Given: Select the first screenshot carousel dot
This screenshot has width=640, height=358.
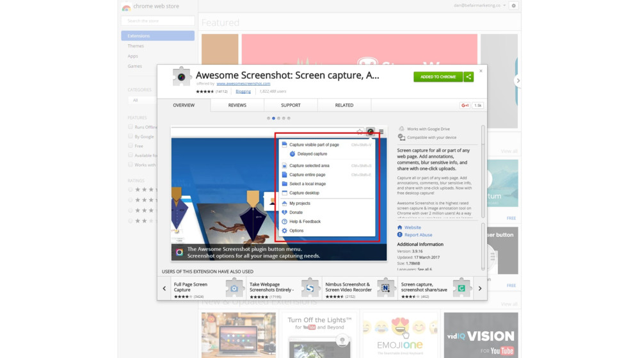Looking at the screenshot, I should click(x=268, y=118).
